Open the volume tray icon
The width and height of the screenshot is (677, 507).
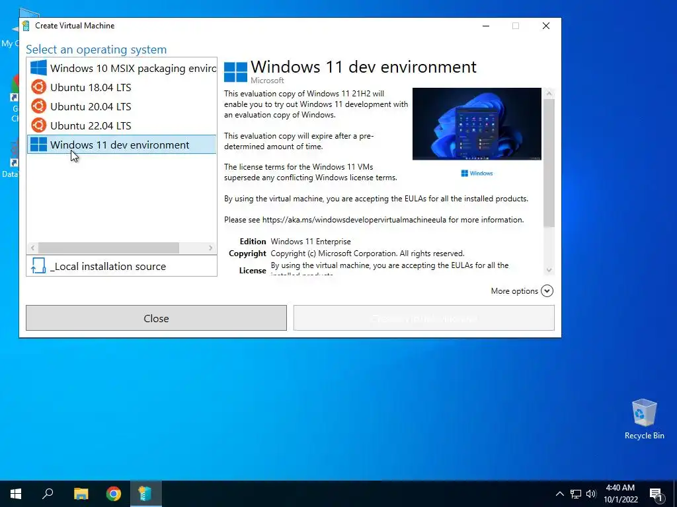(x=591, y=494)
